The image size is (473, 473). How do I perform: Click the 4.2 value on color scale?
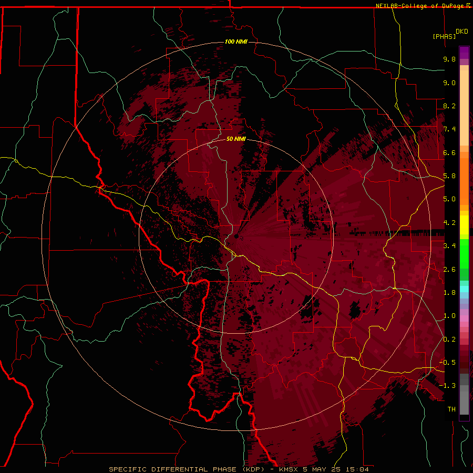pos(449,223)
